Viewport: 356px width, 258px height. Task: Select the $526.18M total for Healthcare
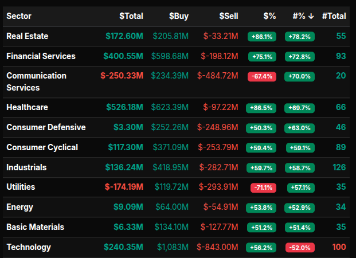[124, 107]
